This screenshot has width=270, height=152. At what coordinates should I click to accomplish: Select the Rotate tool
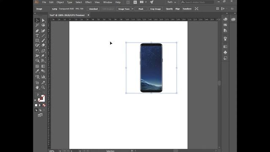(37, 51)
